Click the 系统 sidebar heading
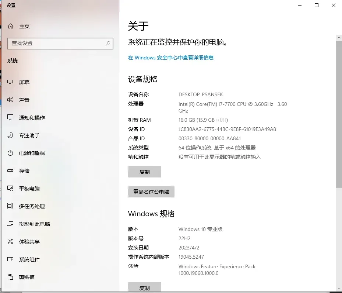Screen dimensions: 342x293 [x=13, y=61]
